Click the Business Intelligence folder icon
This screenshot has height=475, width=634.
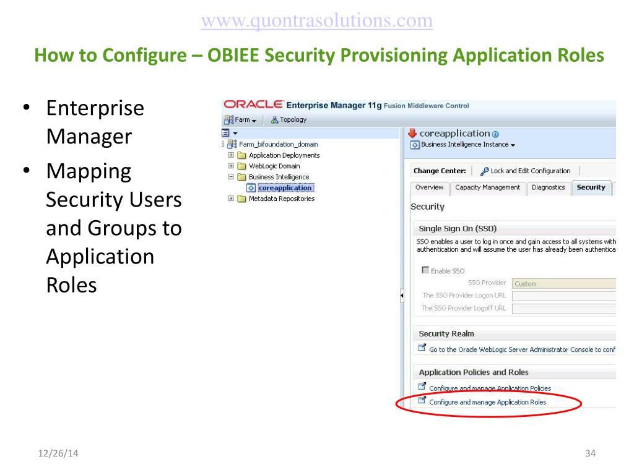(242, 177)
